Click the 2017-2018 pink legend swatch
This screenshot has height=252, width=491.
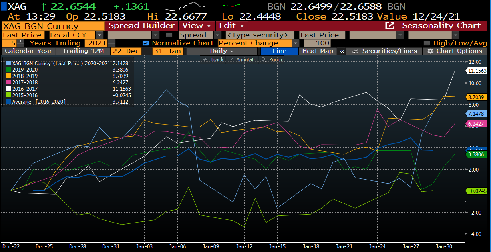point(9,82)
